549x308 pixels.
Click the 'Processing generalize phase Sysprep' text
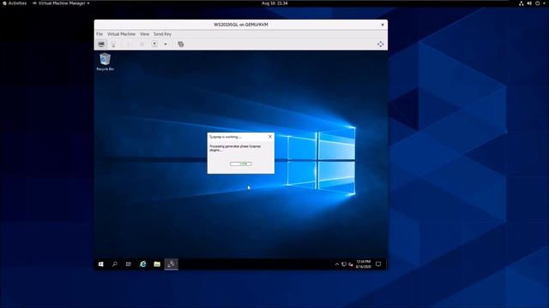click(235, 146)
